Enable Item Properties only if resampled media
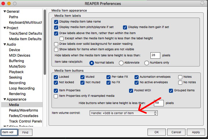The height and width of the screenshot is (139, 208). click(x=56, y=96)
